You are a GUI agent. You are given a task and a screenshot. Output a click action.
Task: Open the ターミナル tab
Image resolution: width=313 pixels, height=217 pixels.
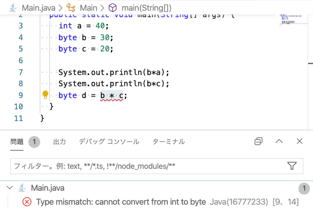(x=169, y=141)
